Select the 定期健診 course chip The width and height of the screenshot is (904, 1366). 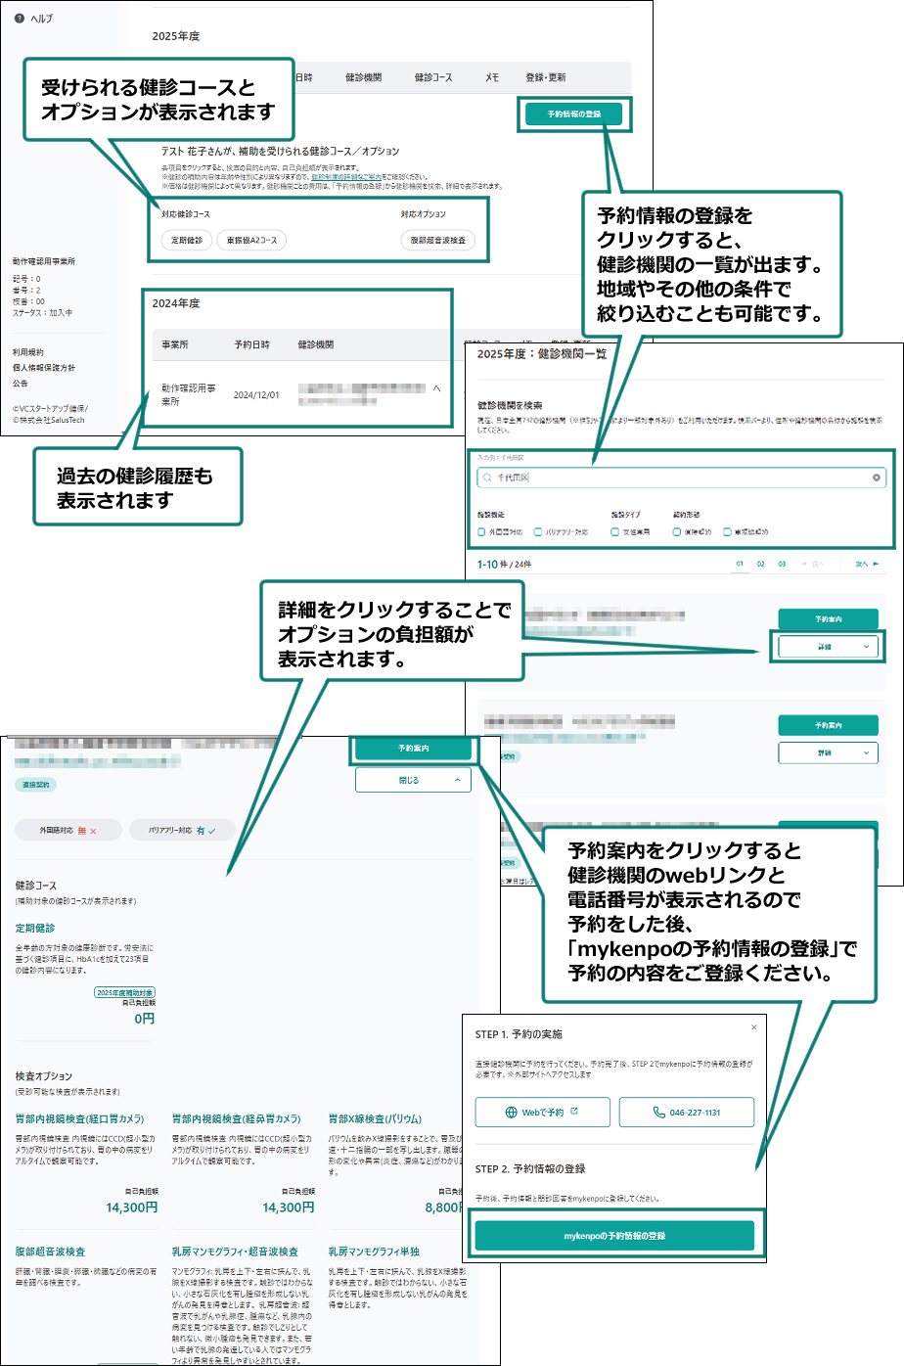pyautogui.click(x=187, y=241)
